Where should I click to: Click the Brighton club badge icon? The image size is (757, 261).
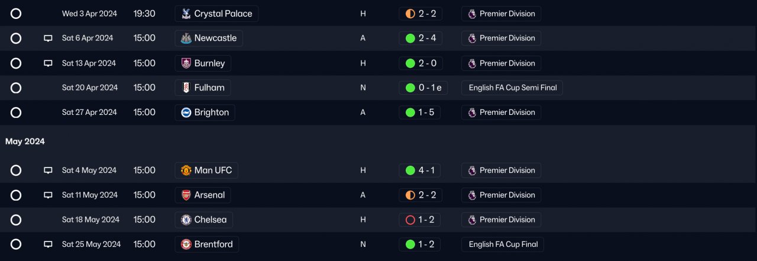coord(186,112)
